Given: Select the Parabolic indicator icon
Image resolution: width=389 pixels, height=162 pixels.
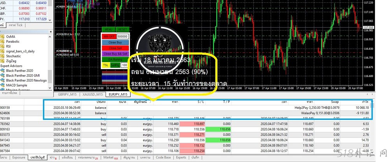Looking at the screenshot, I should click(2, 41).
